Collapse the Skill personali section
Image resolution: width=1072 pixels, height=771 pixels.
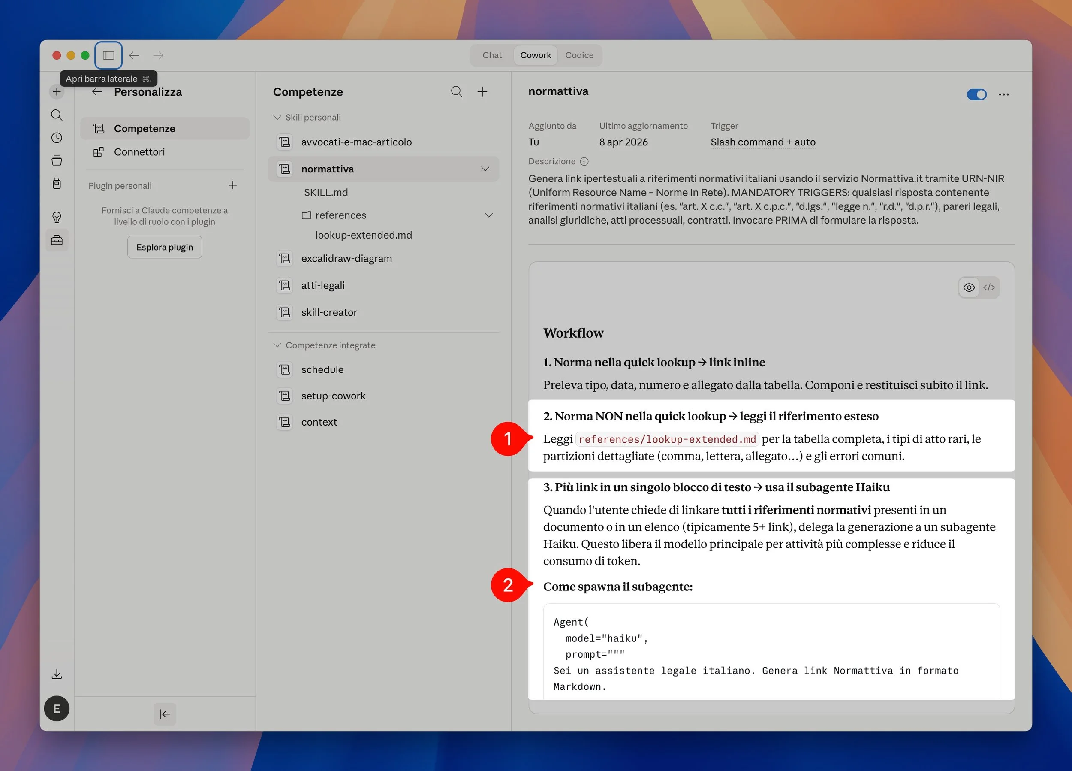click(x=277, y=117)
